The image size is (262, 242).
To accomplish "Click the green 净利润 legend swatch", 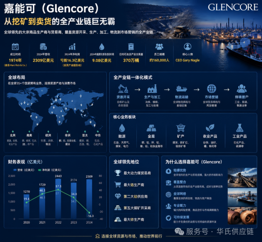I will tap(40, 170).
